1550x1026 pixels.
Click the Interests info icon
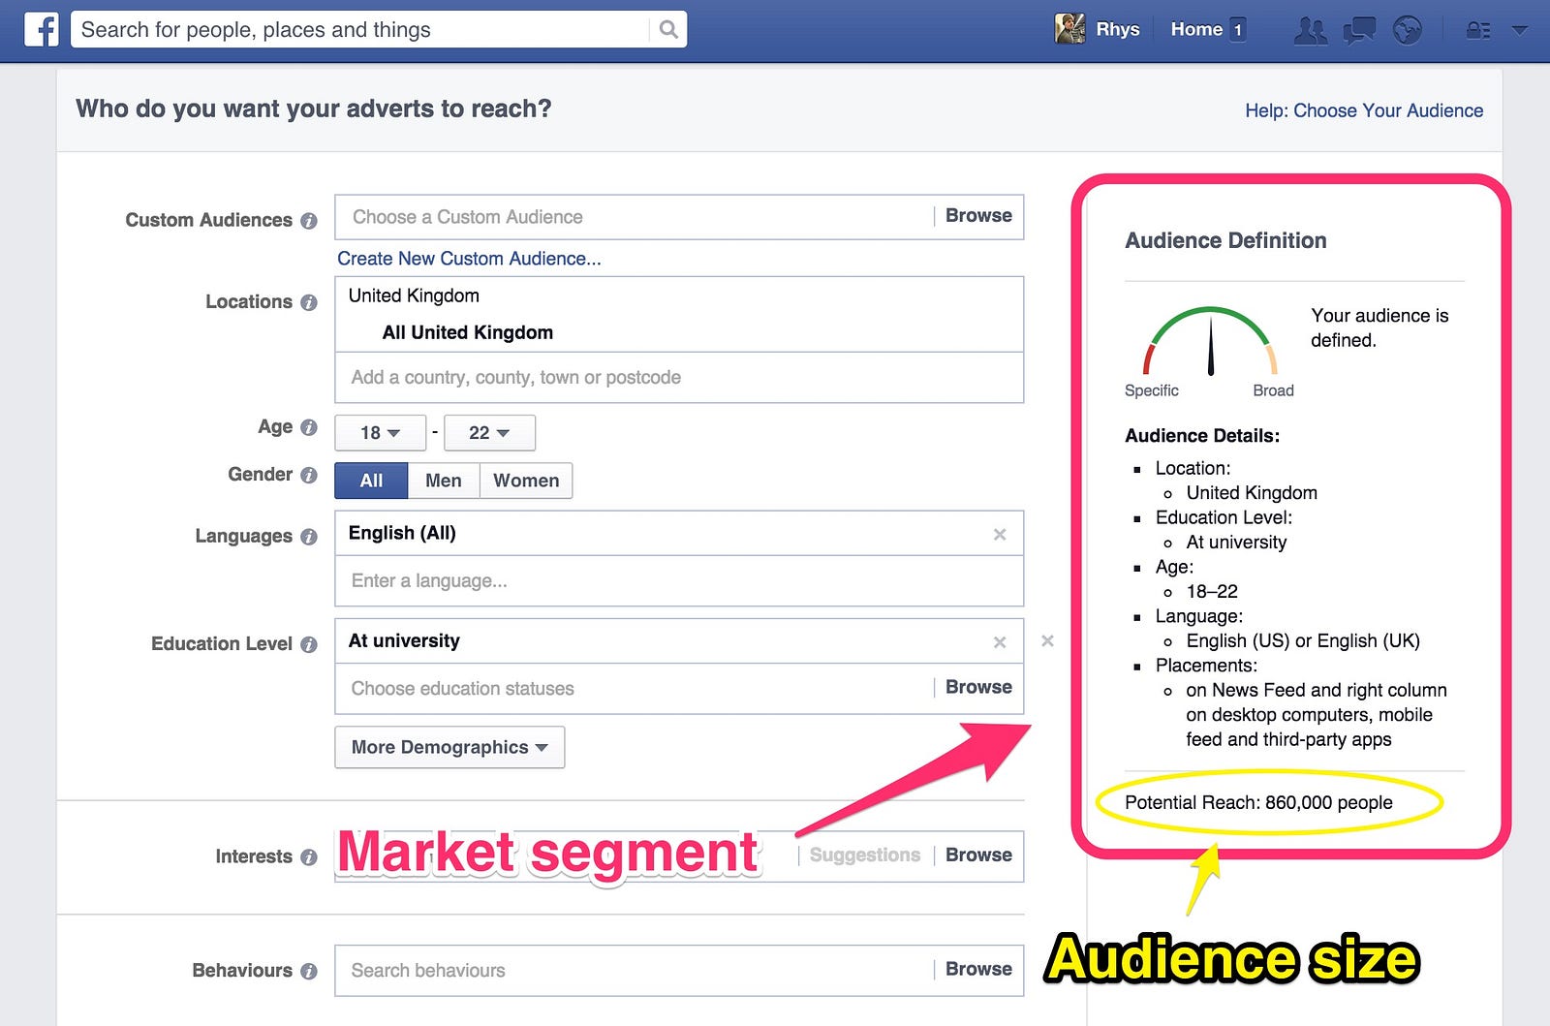click(309, 857)
